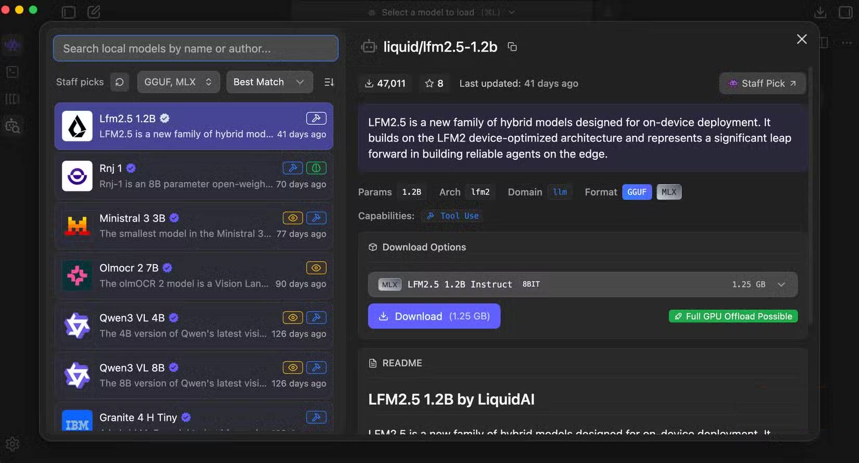
Task: Click the tool-use badge on Qwen3 VL 4B
Action: [x=317, y=317]
